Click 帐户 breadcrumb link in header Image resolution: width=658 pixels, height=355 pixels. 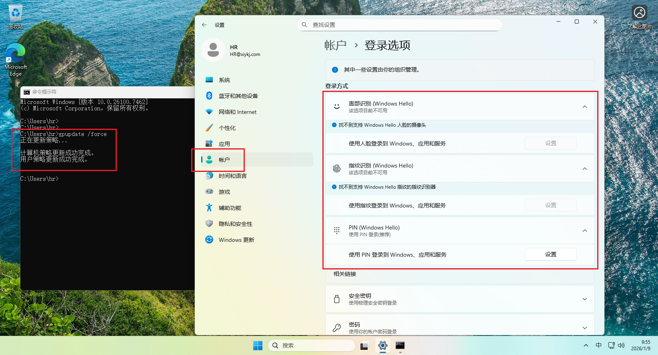pyautogui.click(x=335, y=45)
